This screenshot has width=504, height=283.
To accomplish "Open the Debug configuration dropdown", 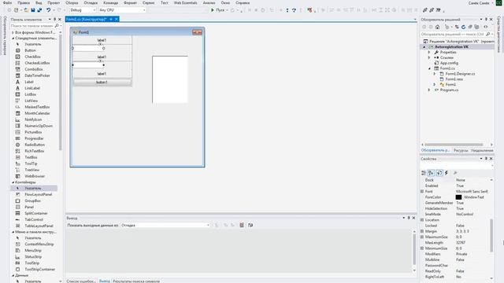I will click(83, 10).
